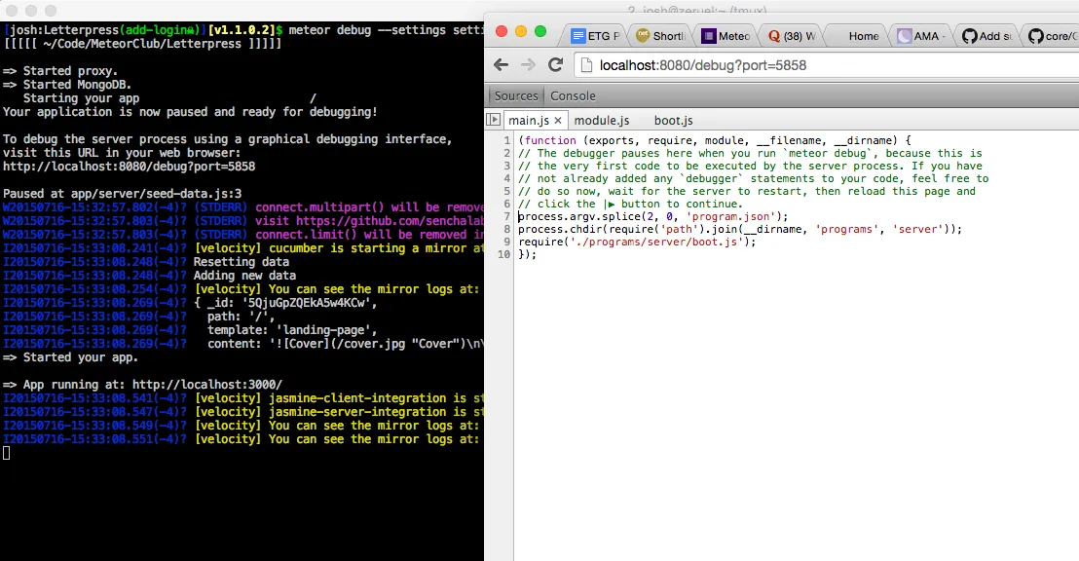Screen dimensions: 1079x561
Task: Open the file navigator panel in Sources
Action: point(495,119)
